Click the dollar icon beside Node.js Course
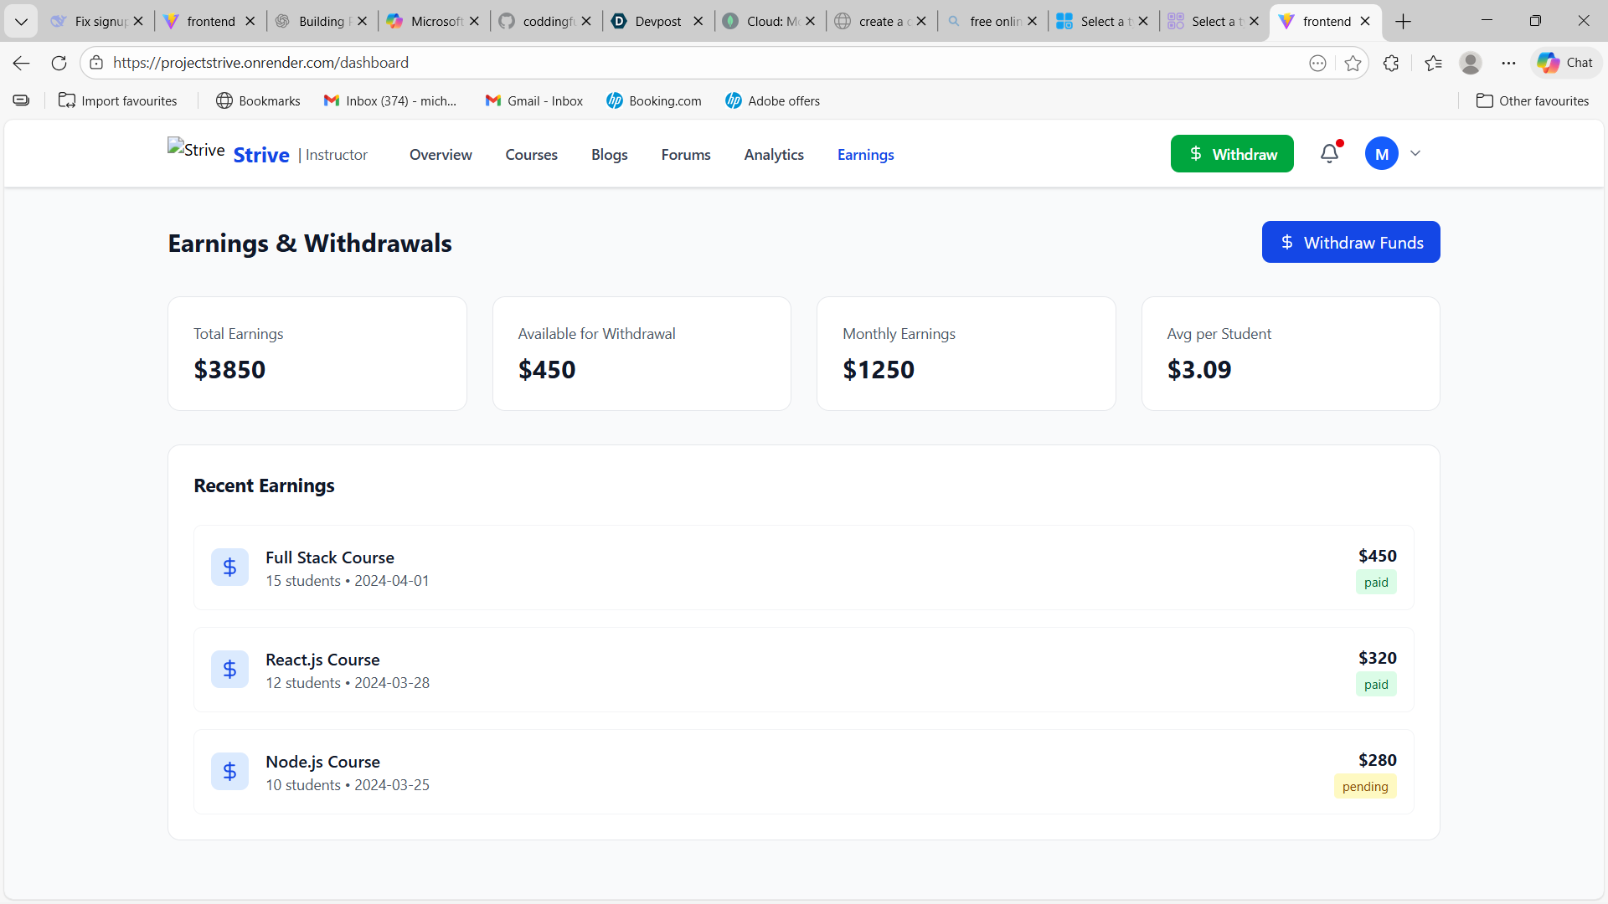The width and height of the screenshot is (1608, 904). (x=229, y=772)
